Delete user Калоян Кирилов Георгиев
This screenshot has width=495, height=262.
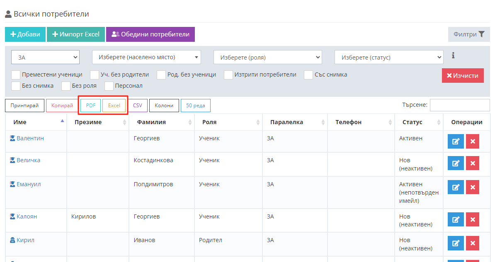point(473,219)
